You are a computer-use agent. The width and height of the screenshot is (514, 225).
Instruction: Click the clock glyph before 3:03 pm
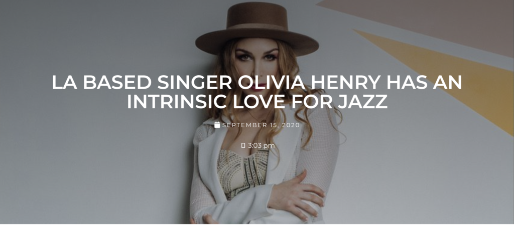(x=243, y=145)
